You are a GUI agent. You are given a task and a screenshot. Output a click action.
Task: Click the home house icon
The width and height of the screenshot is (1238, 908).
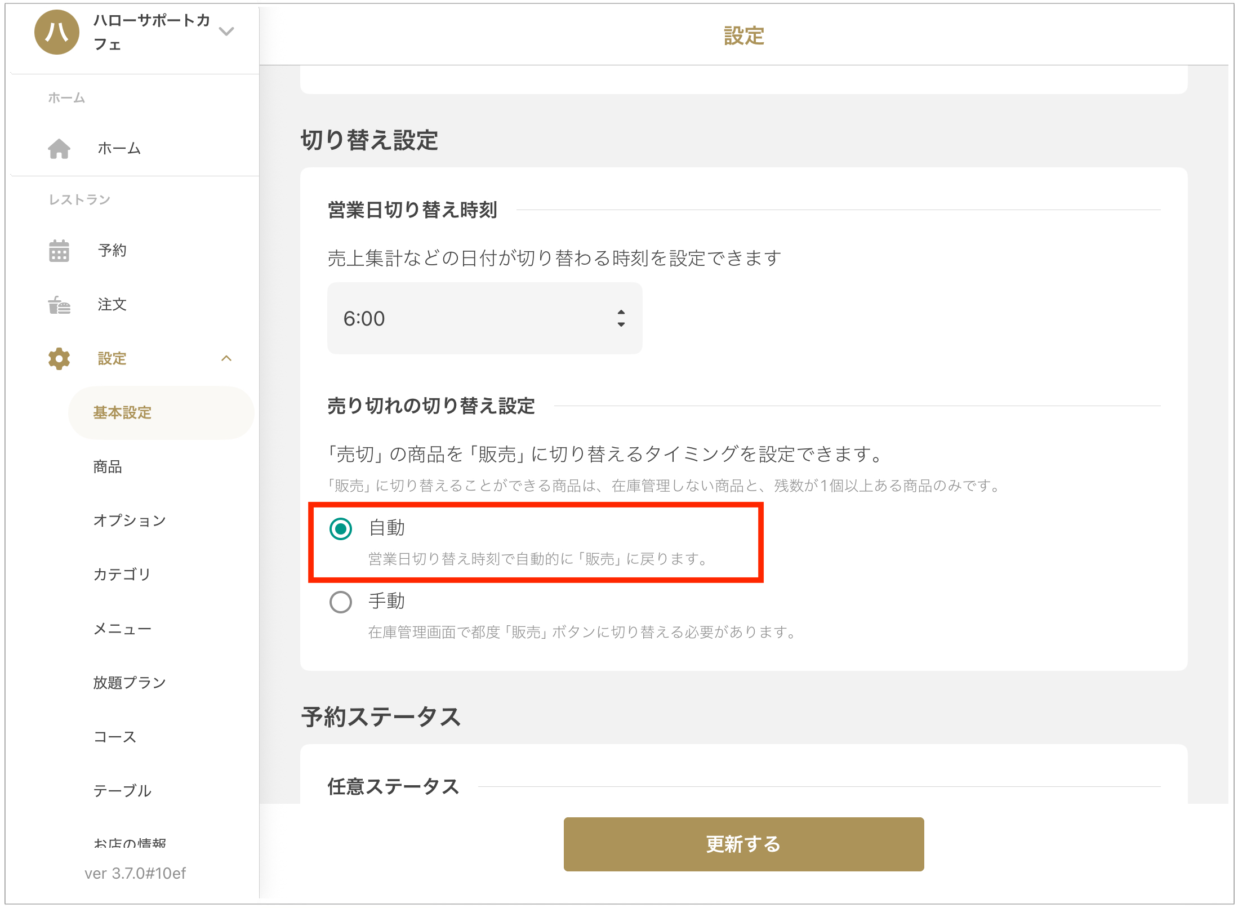(59, 149)
